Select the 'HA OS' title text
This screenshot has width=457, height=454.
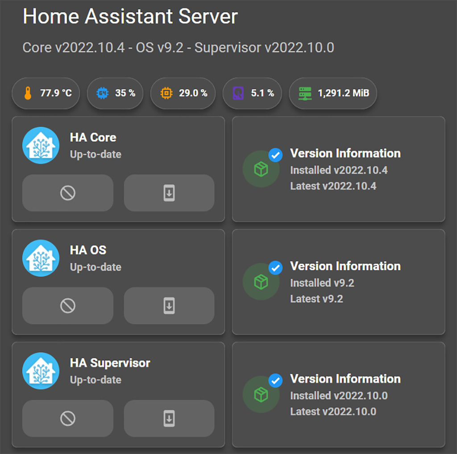pos(88,250)
